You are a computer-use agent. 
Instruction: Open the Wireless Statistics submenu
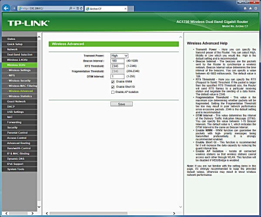click(19, 96)
